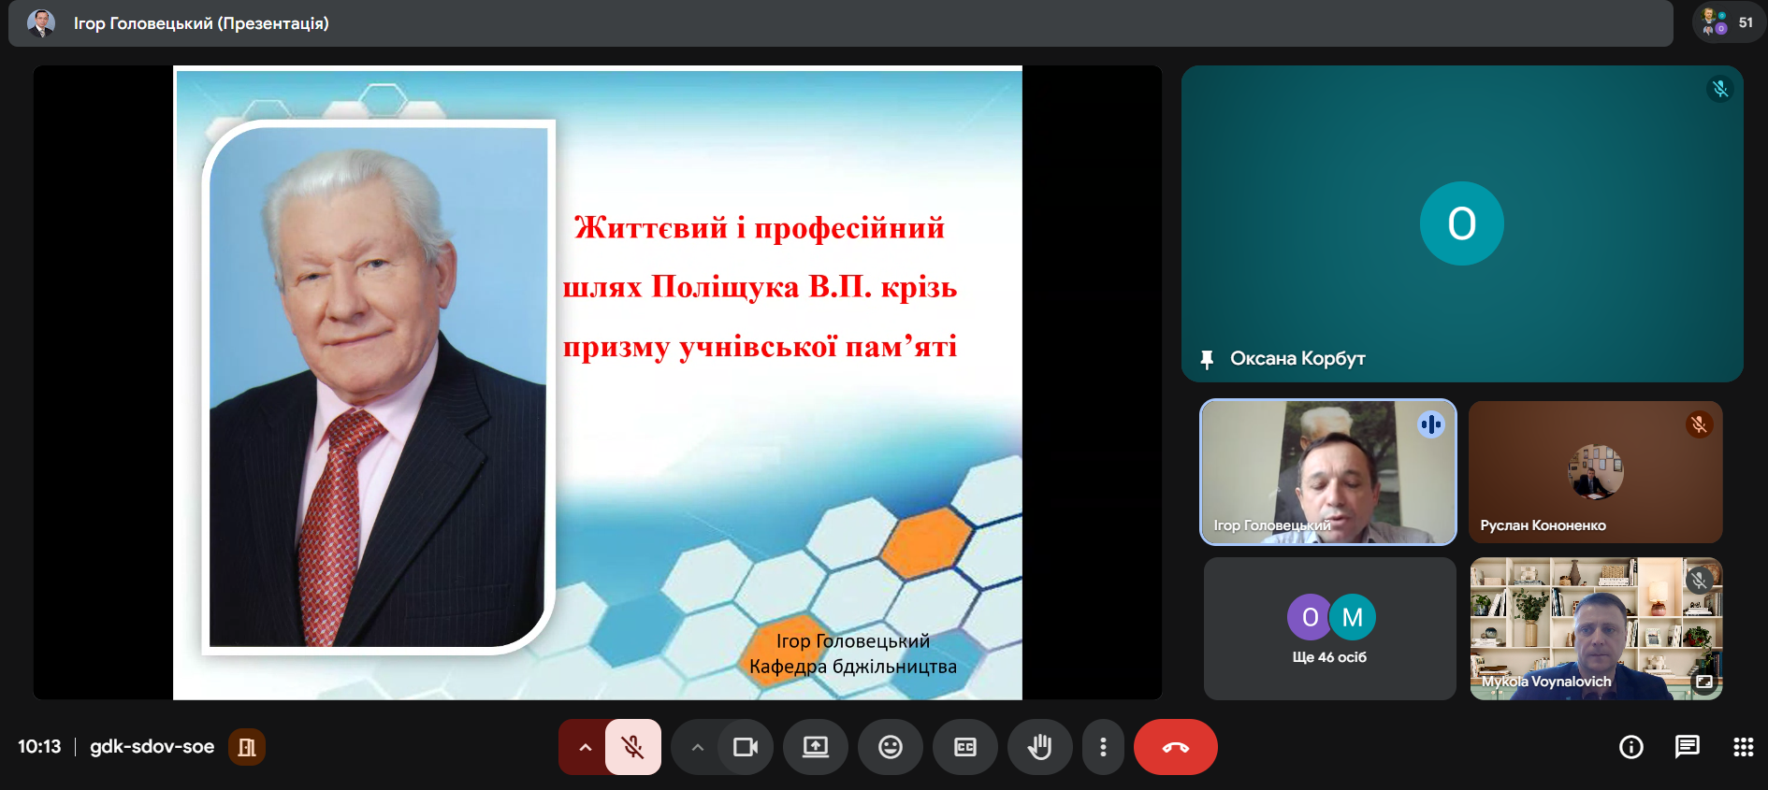This screenshot has height=790, width=1768.
Task: Show all 51 participants
Action: coord(1729,22)
